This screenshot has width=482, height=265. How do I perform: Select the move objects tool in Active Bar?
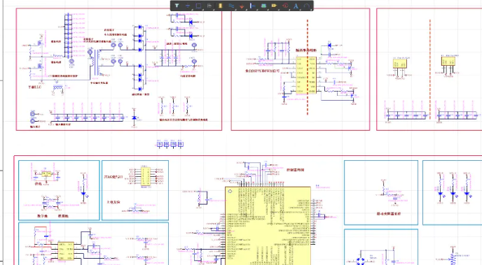[x=188, y=6]
